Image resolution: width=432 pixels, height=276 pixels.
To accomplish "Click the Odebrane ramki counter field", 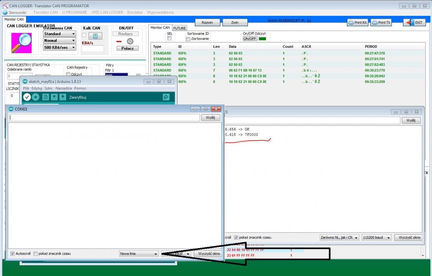I will (x=21, y=76).
